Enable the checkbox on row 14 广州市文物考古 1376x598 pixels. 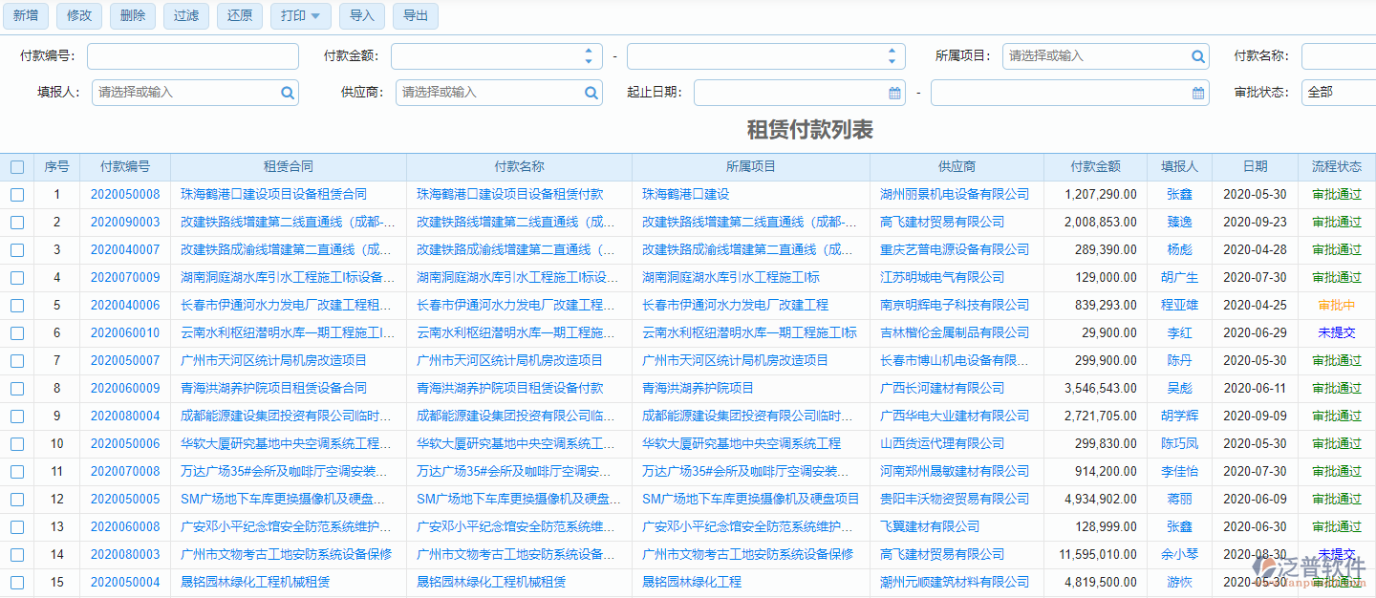pos(16,554)
